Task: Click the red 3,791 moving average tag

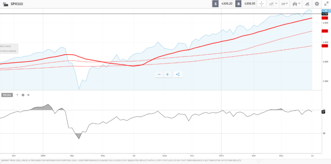Action: (324, 31)
